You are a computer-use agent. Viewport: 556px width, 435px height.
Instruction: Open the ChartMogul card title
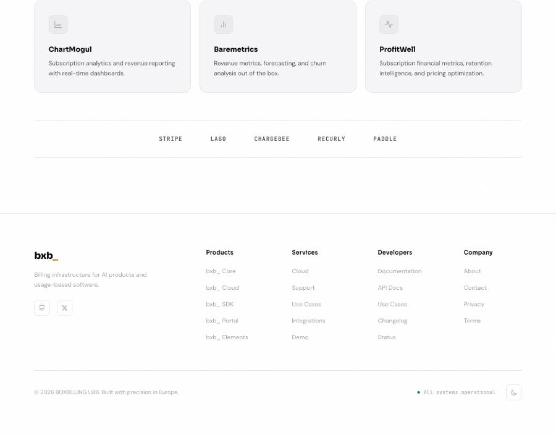70,49
